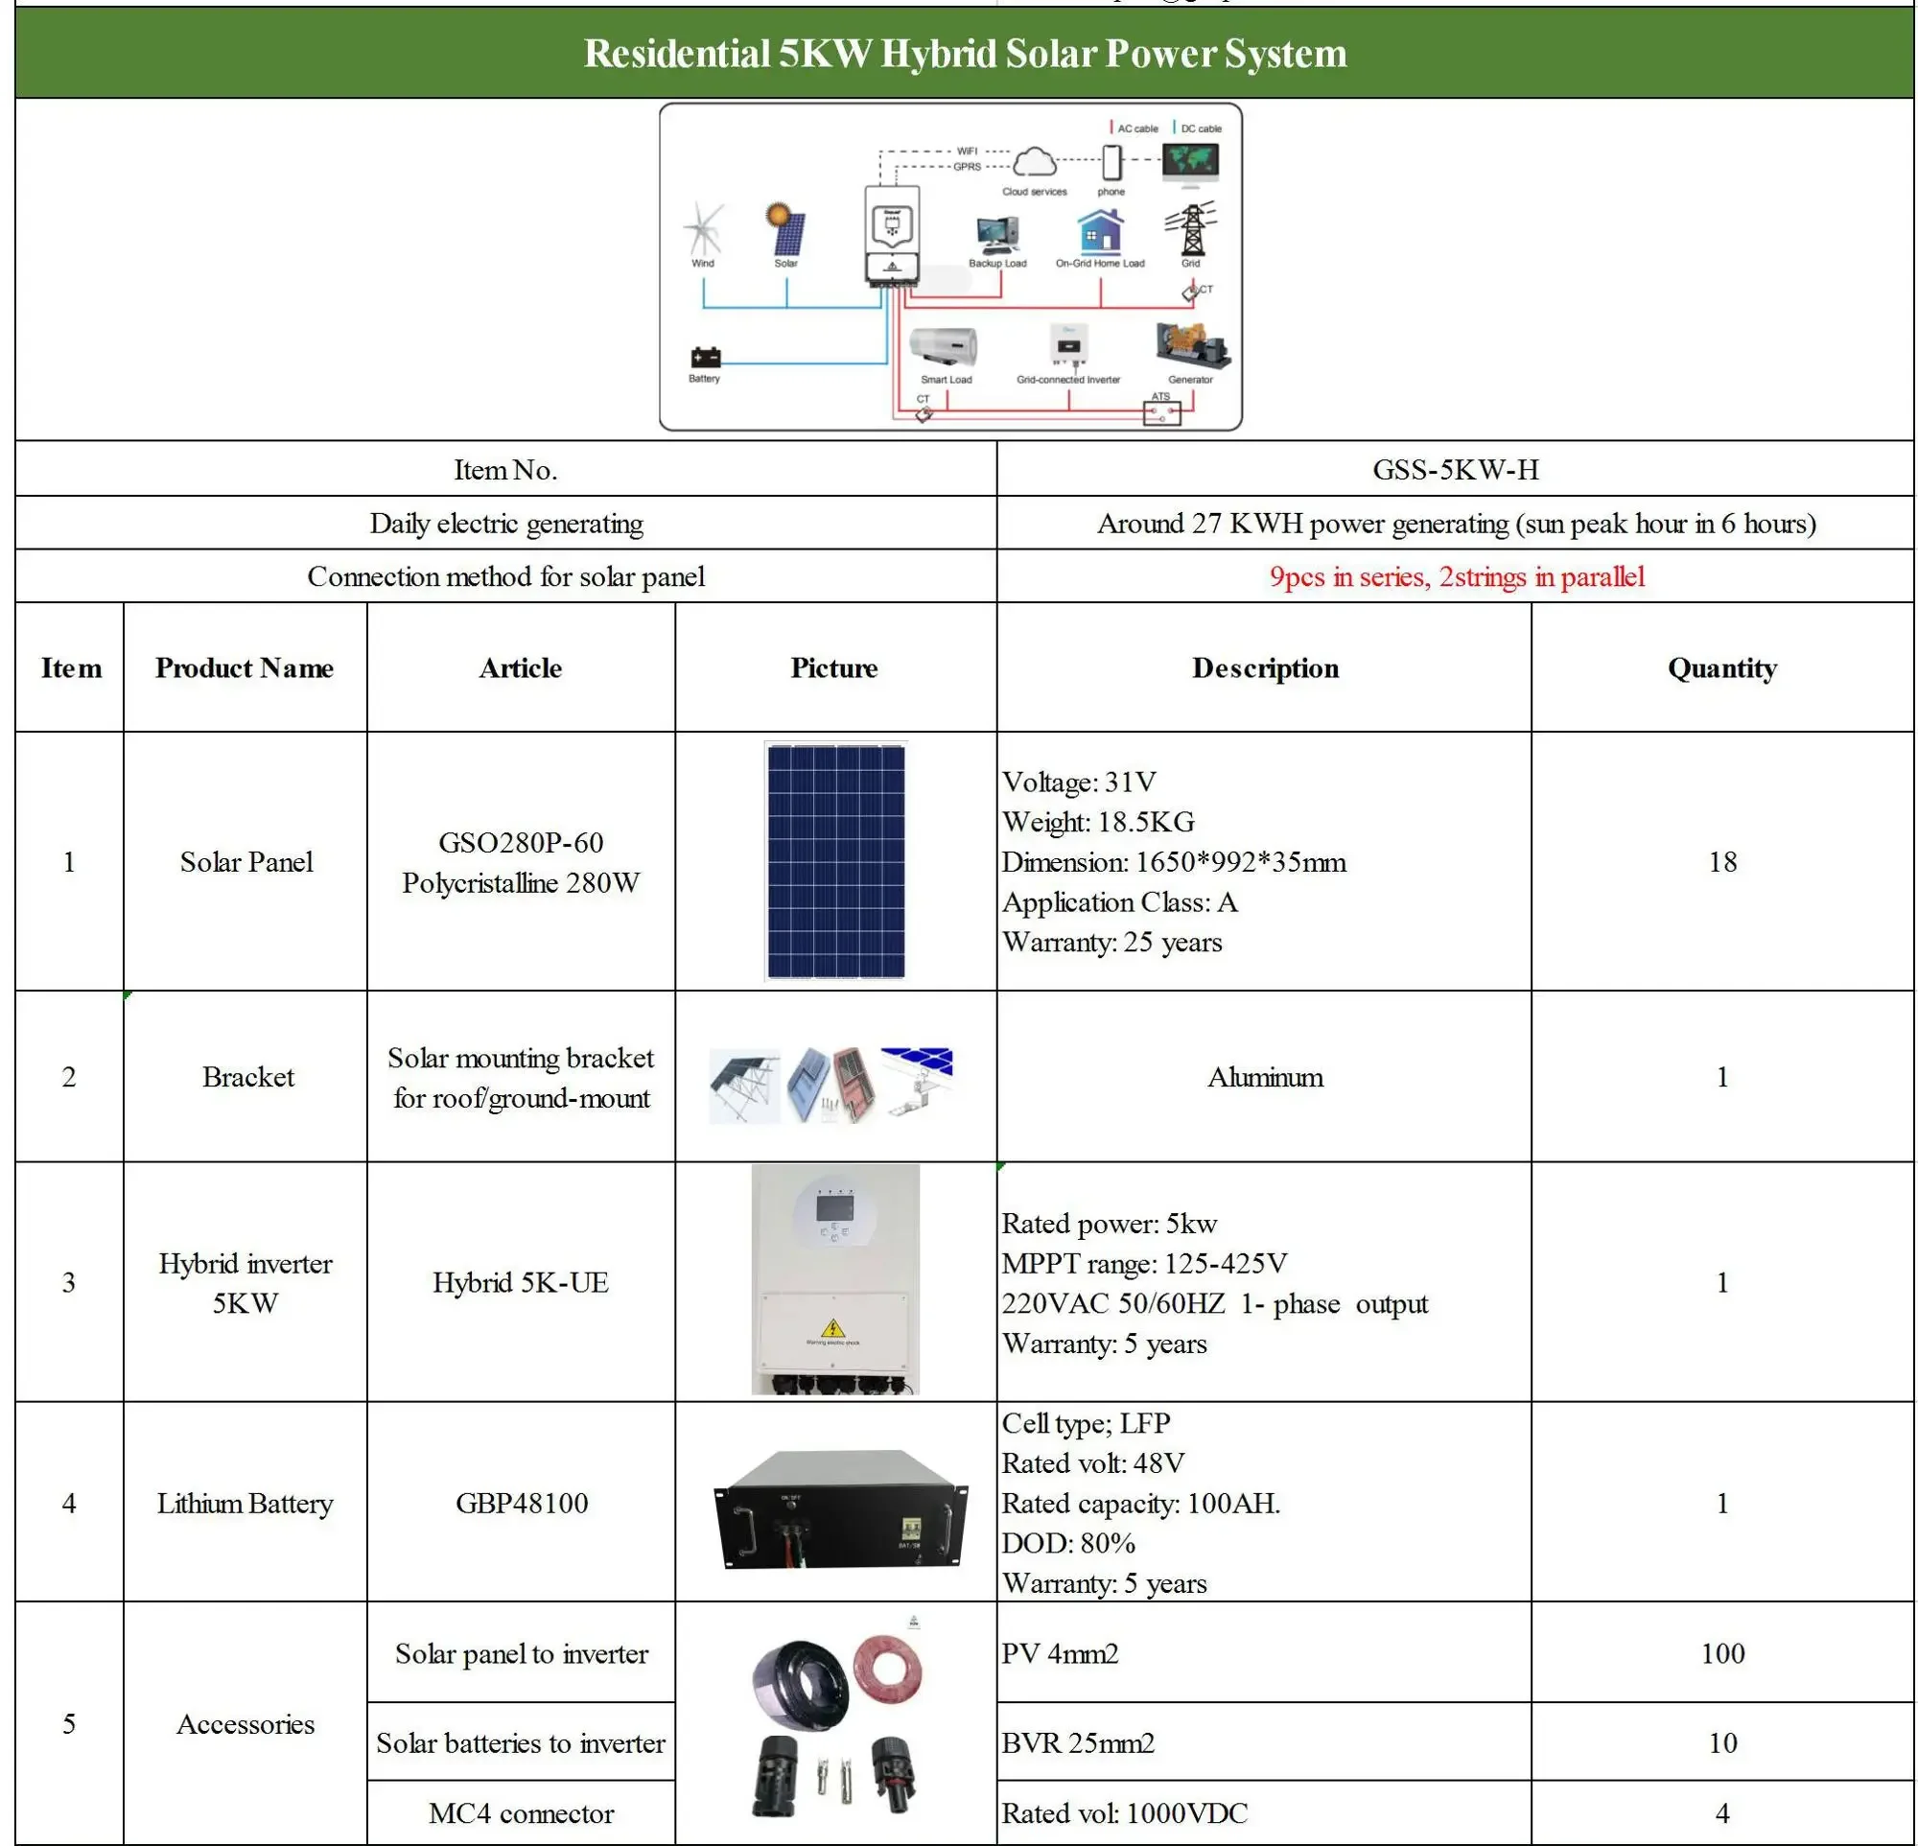Select the wind turbine icon in the diagram

coord(704,229)
